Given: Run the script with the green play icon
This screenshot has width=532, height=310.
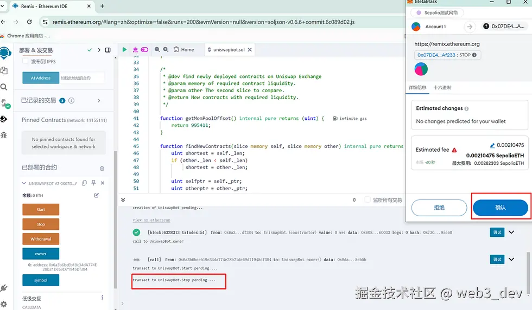Looking at the screenshot, I should (x=124, y=49).
